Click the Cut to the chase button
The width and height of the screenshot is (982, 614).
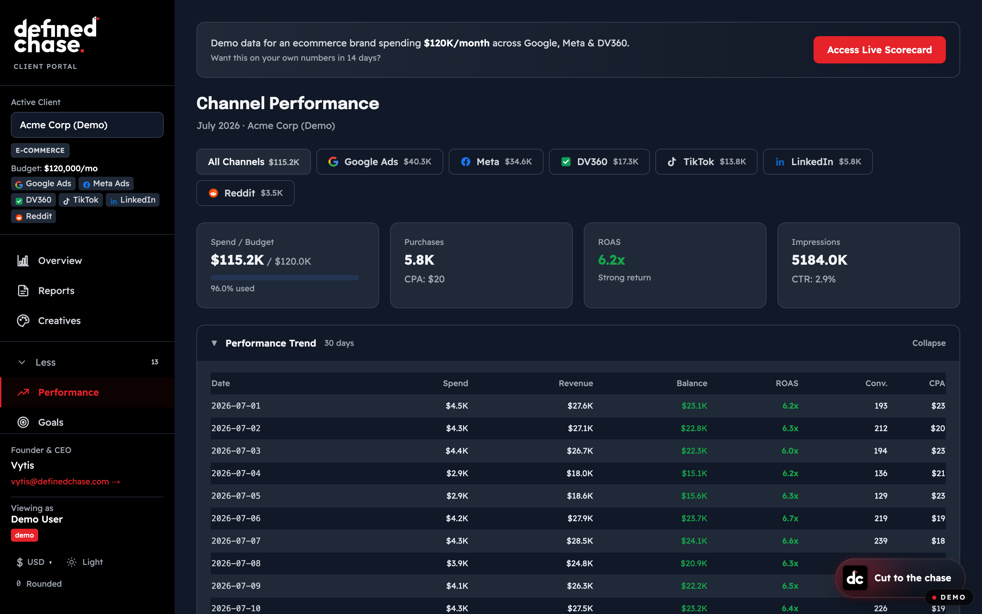[x=900, y=578]
